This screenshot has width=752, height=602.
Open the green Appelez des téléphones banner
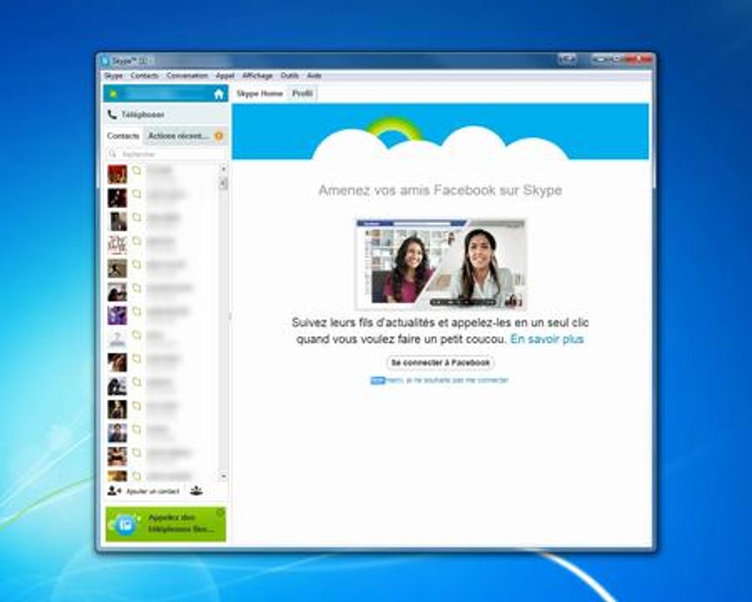pos(165,524)
